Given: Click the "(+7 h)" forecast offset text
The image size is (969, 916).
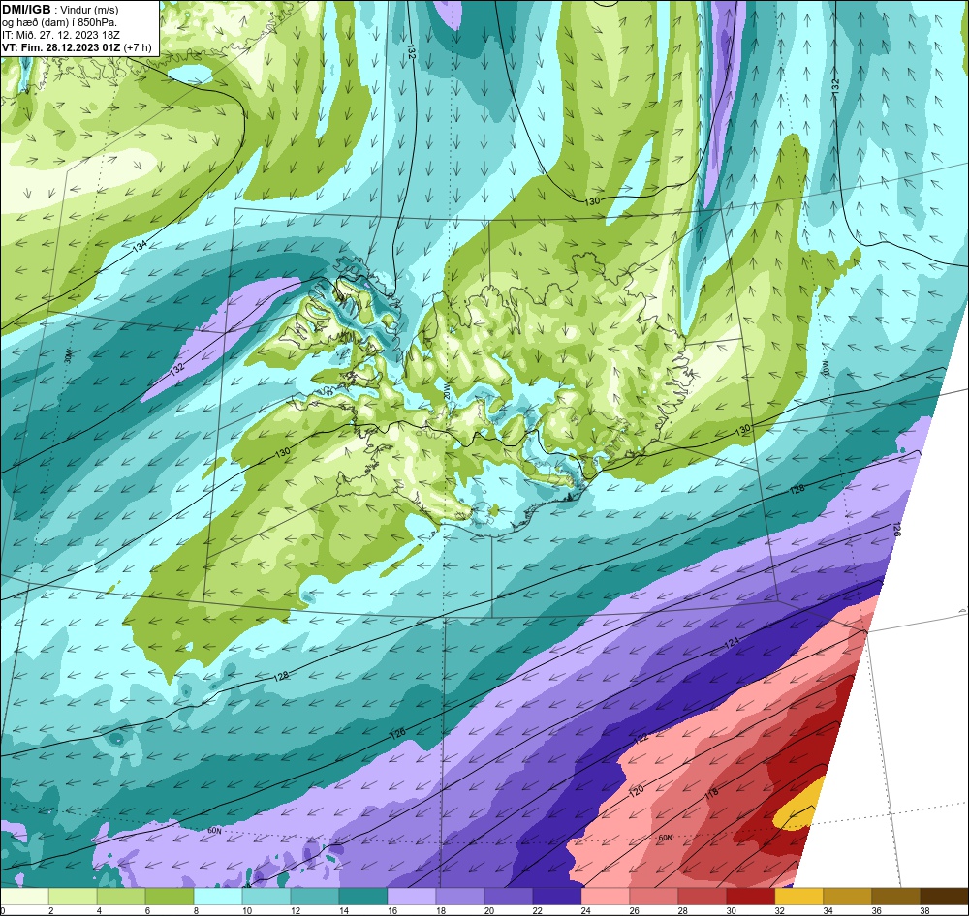Looking at the screenshot, I should (138, 46).
